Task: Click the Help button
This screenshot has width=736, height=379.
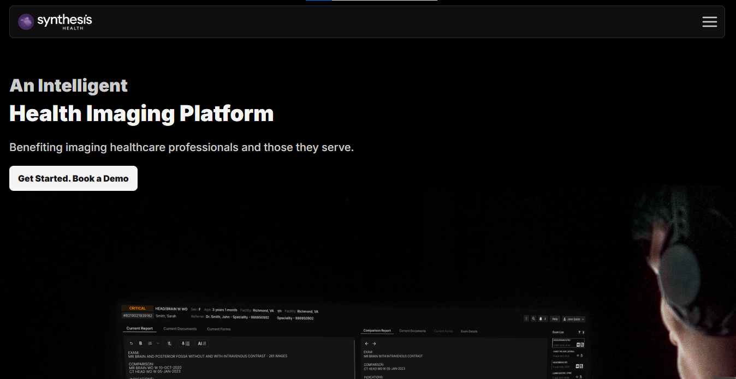Action: click(x=555, y=319)
